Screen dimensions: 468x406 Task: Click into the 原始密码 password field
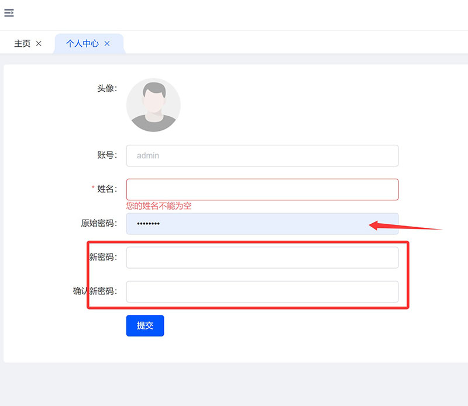coord(246,224)
